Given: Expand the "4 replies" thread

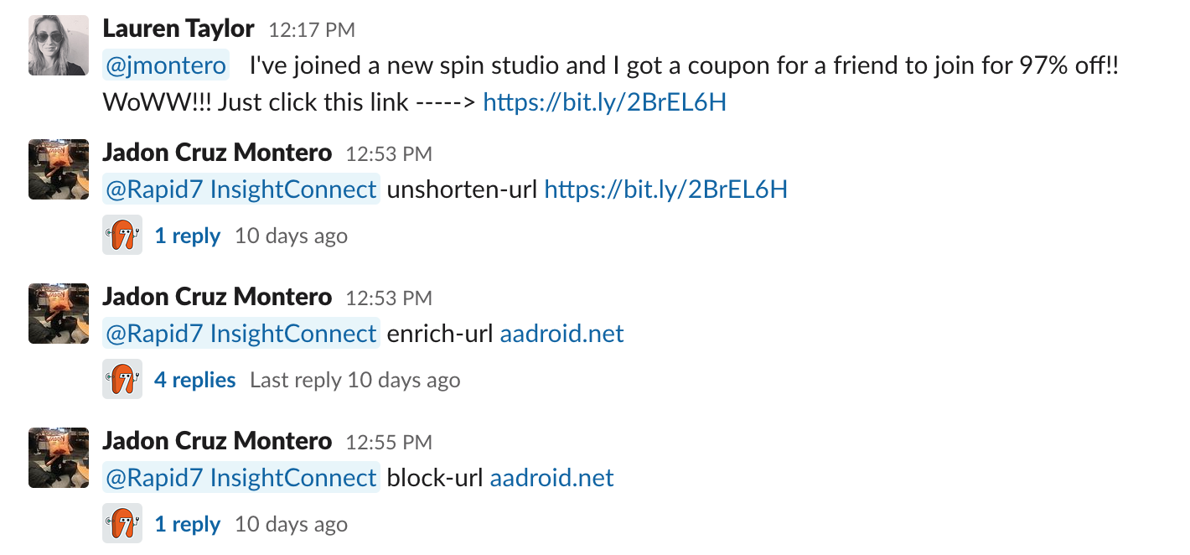Looking at the screenshot, I should (x=194, y=381).
